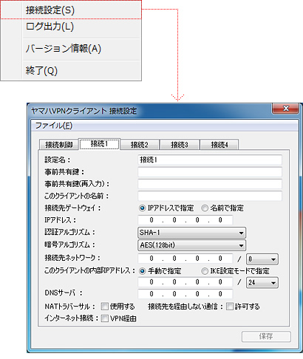Open the 接続先ネットワーク mask dropdown showing 0

(x=262, y=259)
